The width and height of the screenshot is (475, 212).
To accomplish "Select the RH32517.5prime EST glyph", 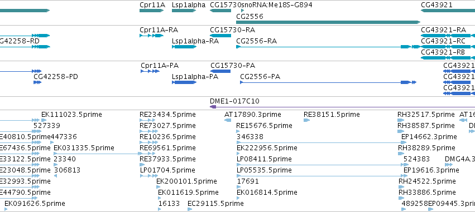I will (401, 120).
